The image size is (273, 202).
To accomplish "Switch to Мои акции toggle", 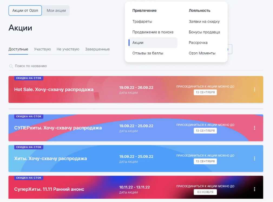I will click(56, 11).
